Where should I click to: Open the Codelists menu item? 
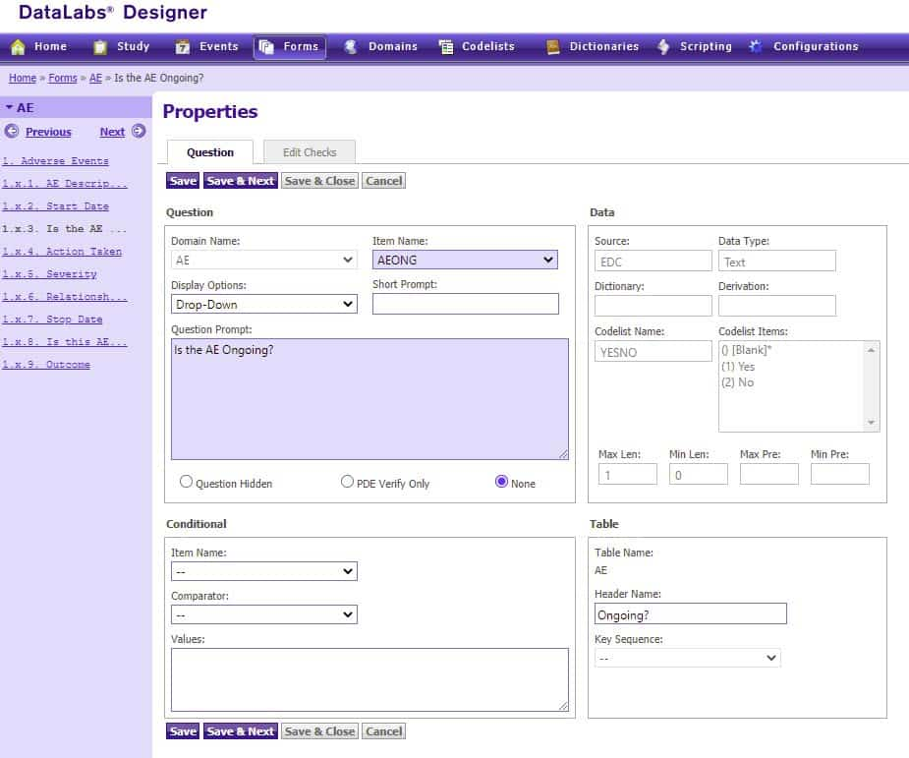click(x=488, y=46)
